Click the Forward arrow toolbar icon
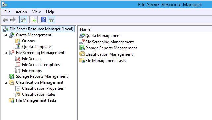 coord(13,20)
